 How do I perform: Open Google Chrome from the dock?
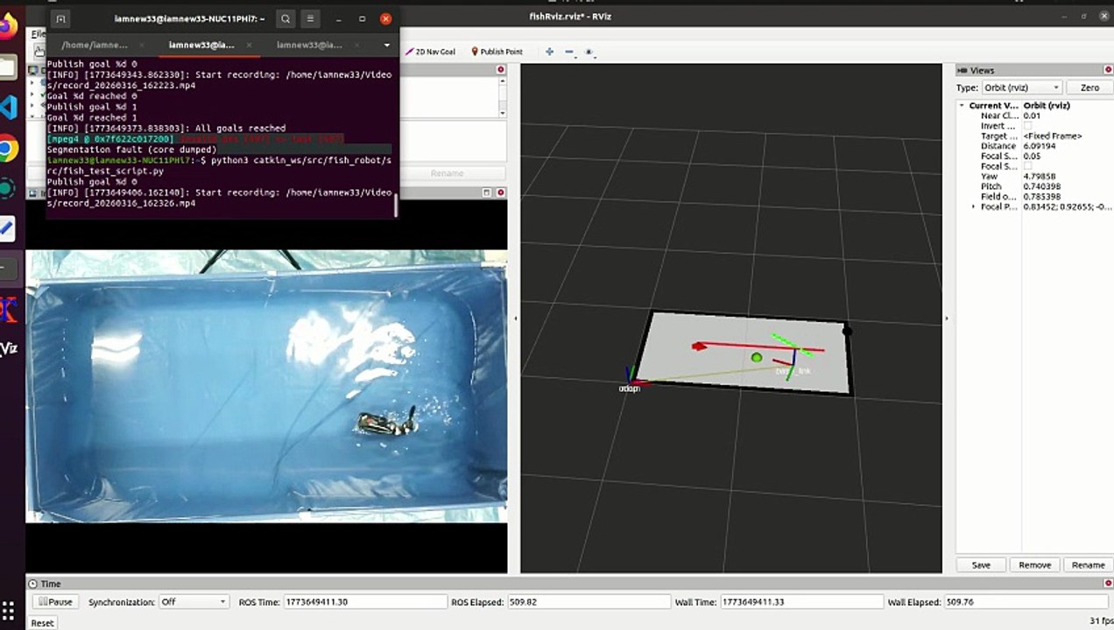tap(8, 149)
